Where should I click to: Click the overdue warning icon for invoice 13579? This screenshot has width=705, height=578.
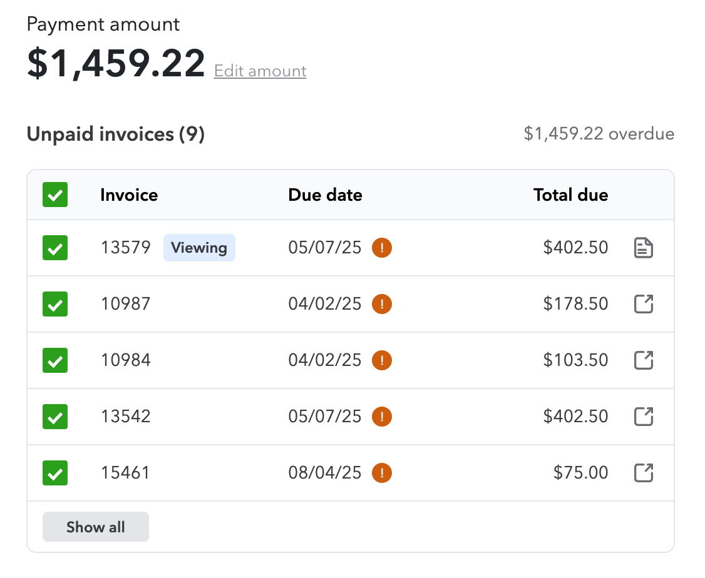pos(382,248)
